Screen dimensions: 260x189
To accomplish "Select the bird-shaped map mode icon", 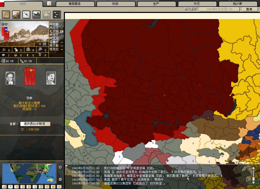I will (17, 187).
